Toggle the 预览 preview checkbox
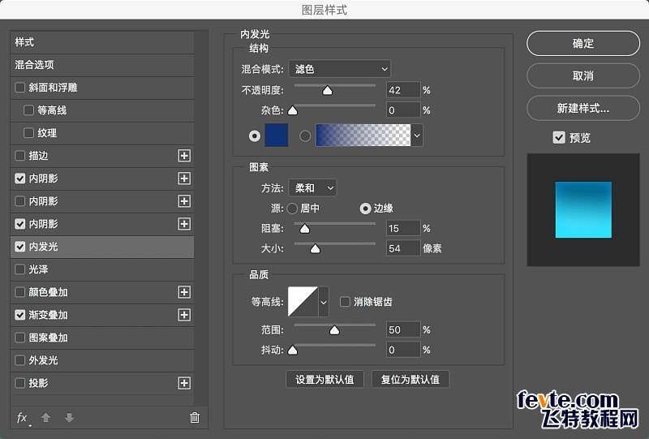 tap(559, 137)
